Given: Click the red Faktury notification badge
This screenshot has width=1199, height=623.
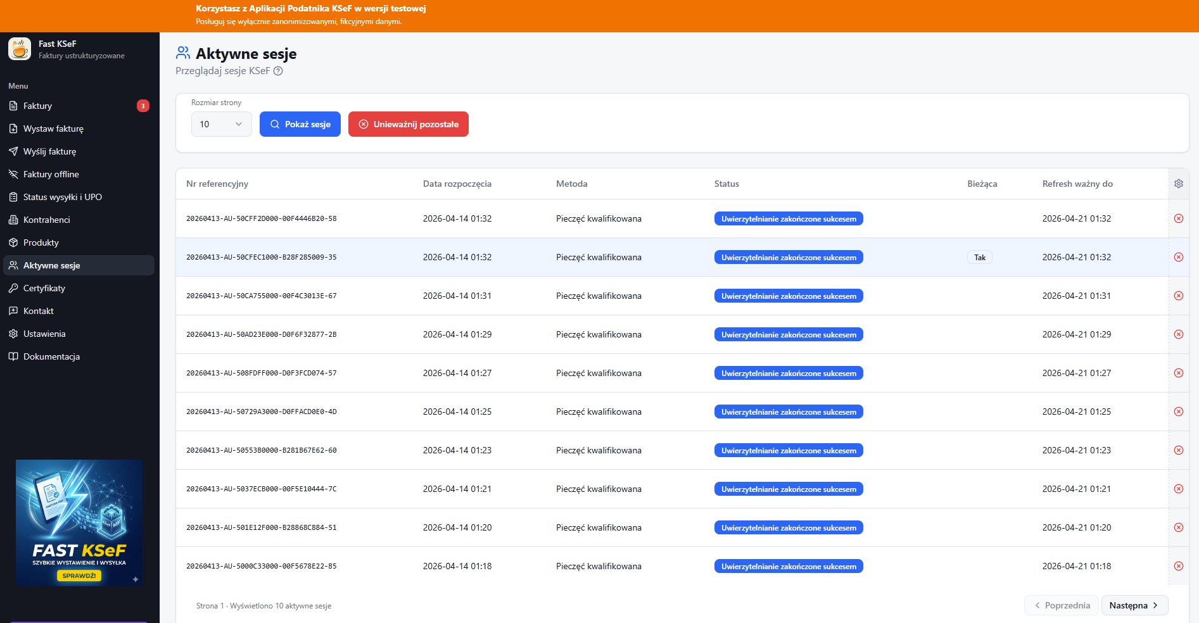Looking at the screenshot, I should 143,106.
